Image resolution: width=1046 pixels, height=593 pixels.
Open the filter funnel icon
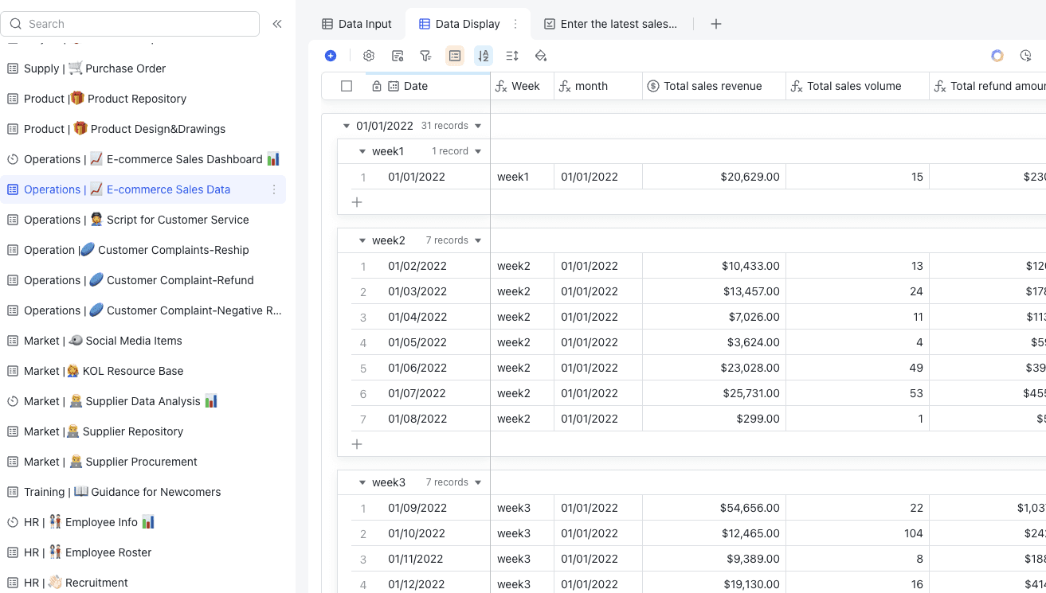[426, 56]
